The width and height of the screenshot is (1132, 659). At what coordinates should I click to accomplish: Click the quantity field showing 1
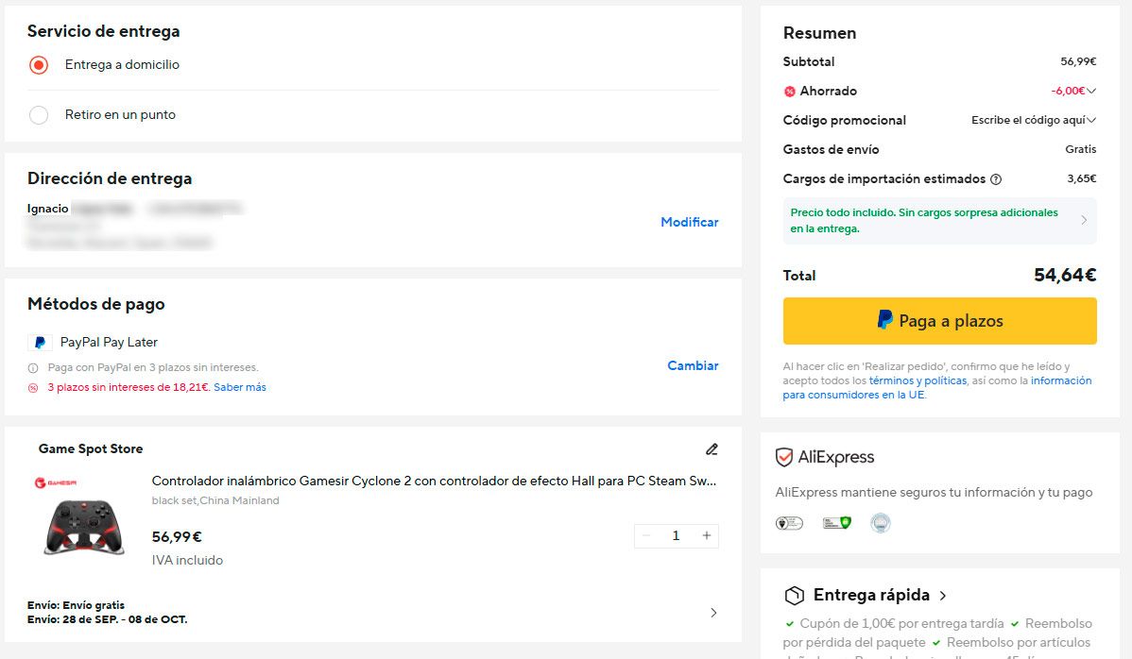tap(676, 535)
